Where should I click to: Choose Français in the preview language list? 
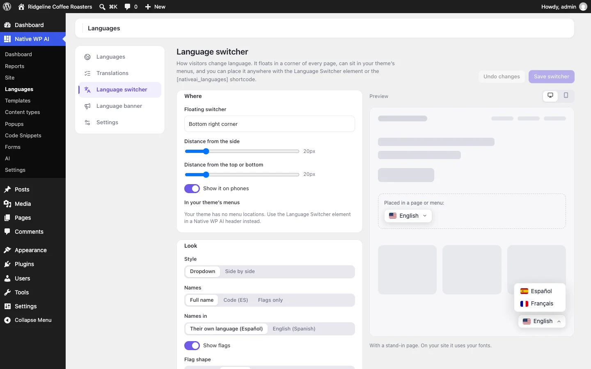pos(540,304)
